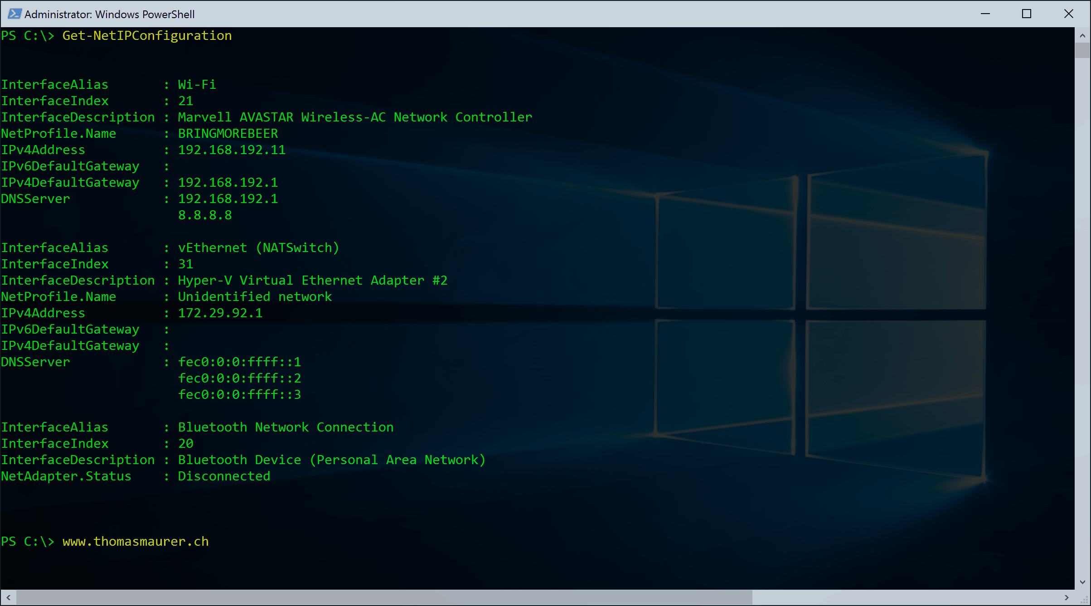
Task: Click the 8.8.8.8 DNS server entry
Action: pyautogui.click(x=205, y=215)
